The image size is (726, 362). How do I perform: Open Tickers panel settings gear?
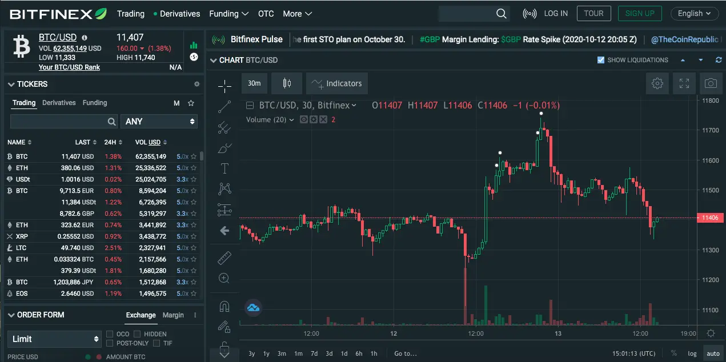coord(197,84)
